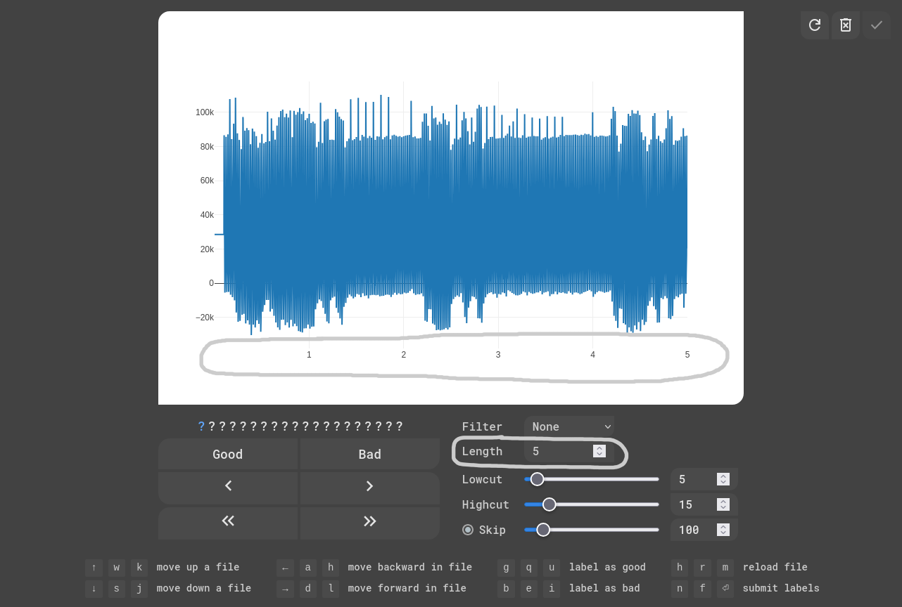Click the single left chevron button
Image resolution: width=902 pixels, height=607 pixels.
coord(228,486)
